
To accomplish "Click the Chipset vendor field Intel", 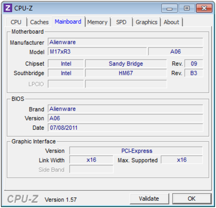I will [66, 64].
